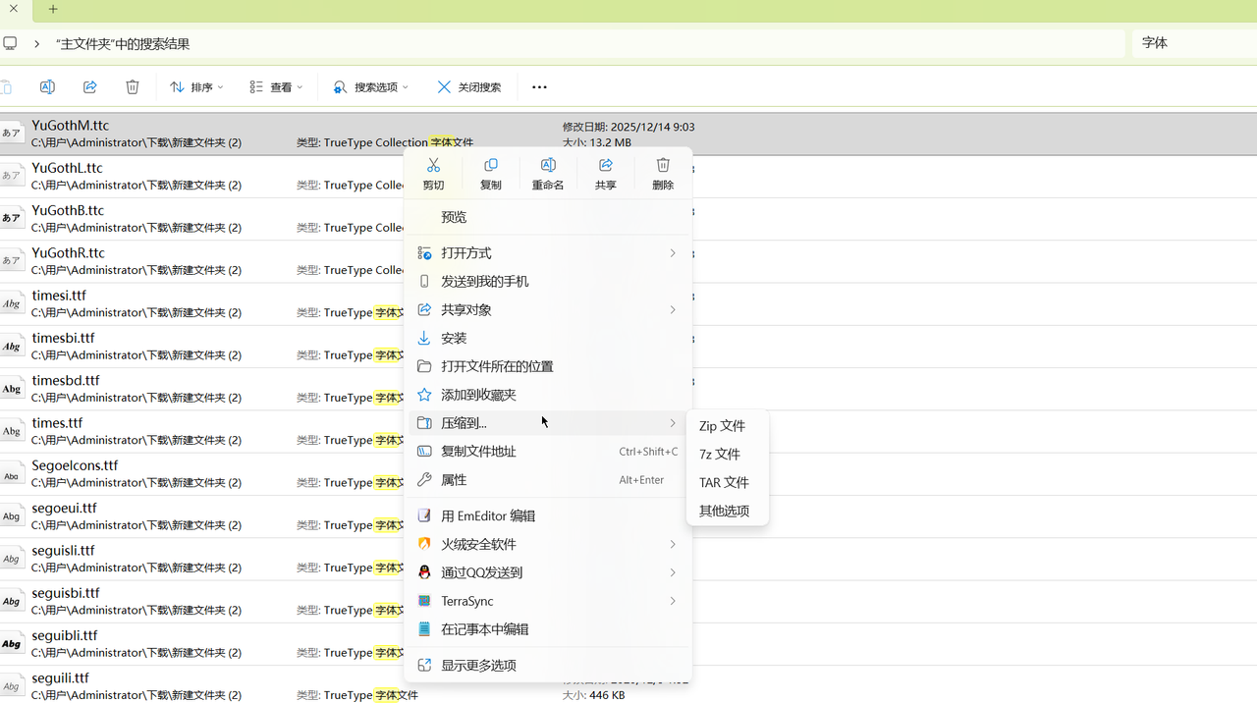The width and height of the screenshot is (1257, 703).
Task: Select the file name seguisli.ttf
Action: click(x=63, y=551)
